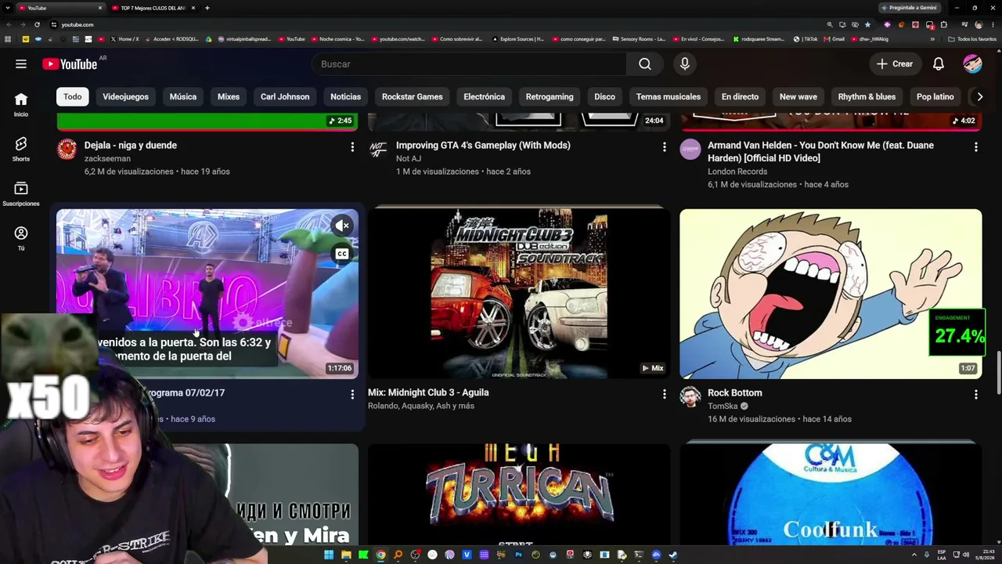Open the YouTube guide hamburger menu

(21, 64)
